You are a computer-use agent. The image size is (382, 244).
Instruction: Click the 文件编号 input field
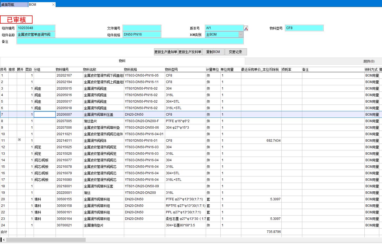pyautogui.click(x=142, y=28)
